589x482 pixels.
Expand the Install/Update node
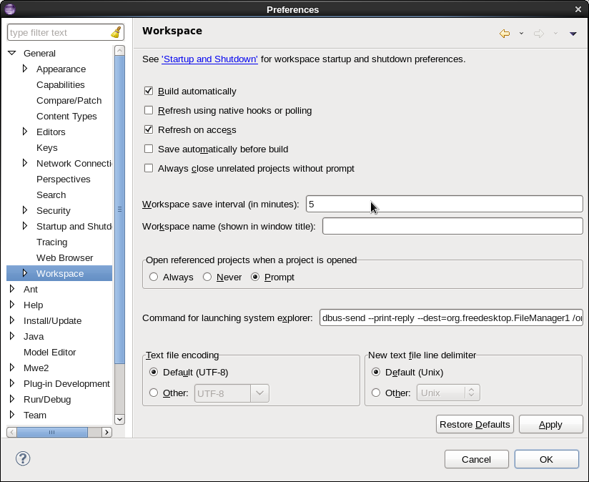coord(12,320)
